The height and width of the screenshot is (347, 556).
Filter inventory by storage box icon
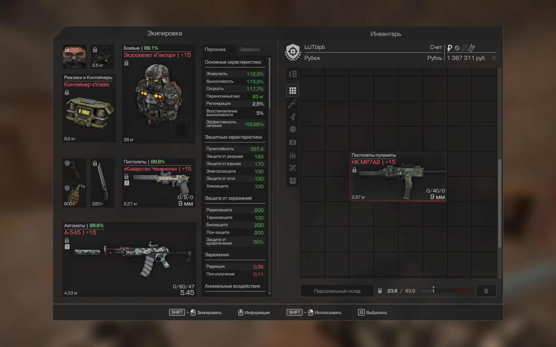tap(293, 181)
